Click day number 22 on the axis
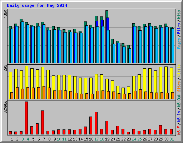Screen dimensions: 183x143 (123, 139)
